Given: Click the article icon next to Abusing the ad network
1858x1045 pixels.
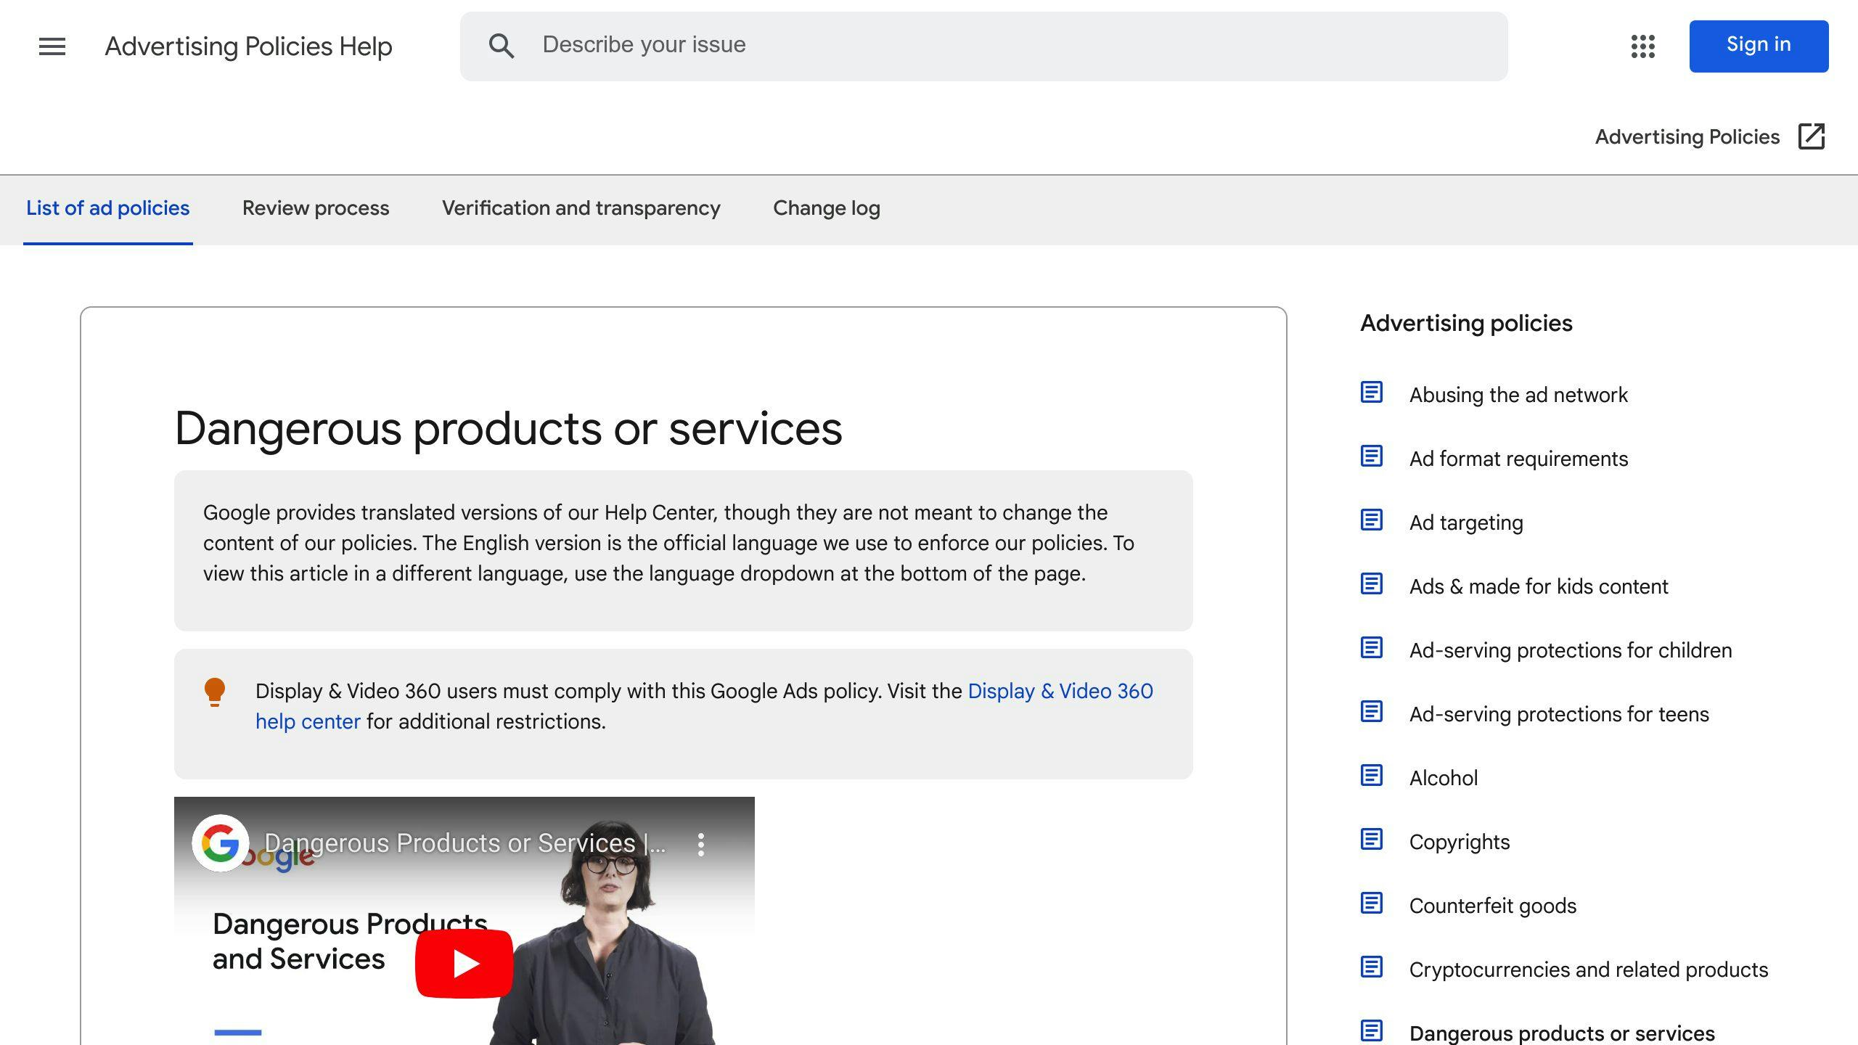Looking at the screenshot, I should (x=1371, y=393).
